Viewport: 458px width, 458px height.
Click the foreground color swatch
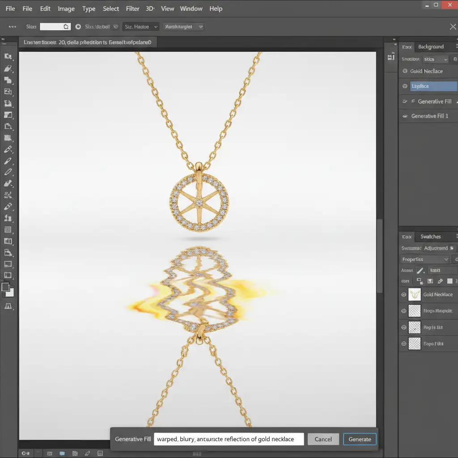click(x=6, y=287)
